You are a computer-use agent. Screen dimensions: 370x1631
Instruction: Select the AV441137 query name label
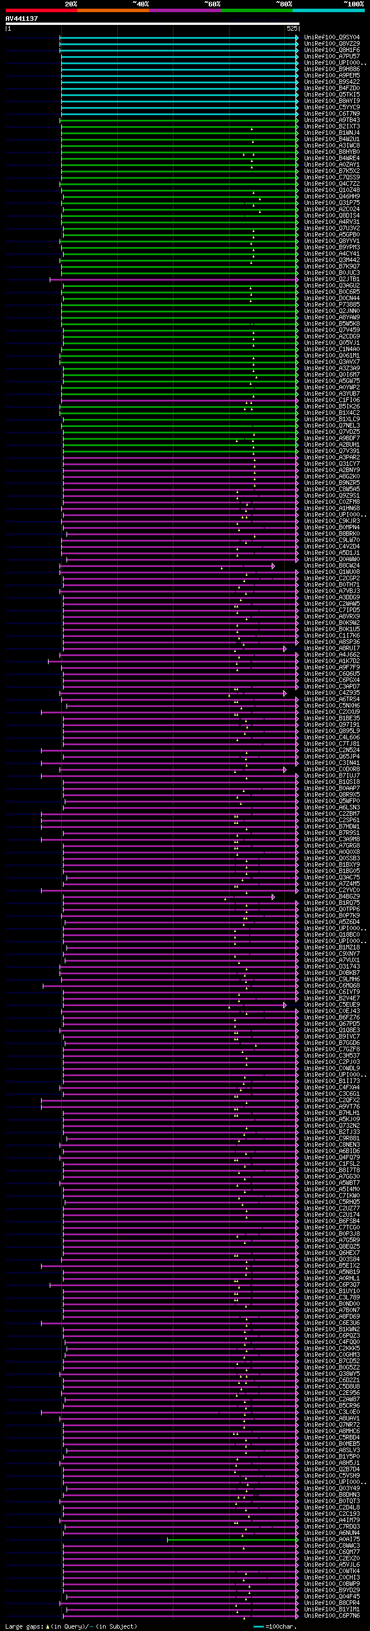click(x=21, y=19)
